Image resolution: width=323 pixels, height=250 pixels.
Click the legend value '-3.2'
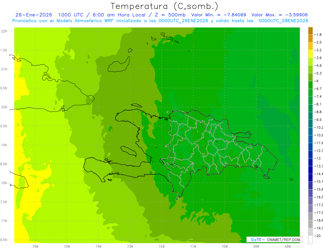pyautogui.click(x=318, y=50)
